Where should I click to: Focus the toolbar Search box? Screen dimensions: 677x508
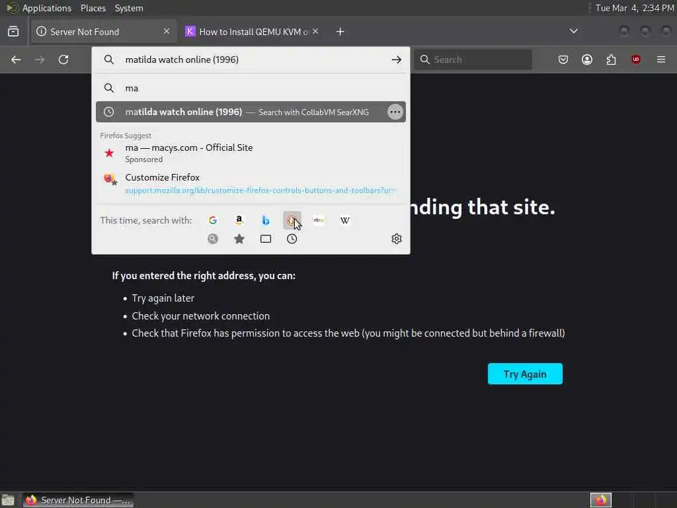pos(473,60)
